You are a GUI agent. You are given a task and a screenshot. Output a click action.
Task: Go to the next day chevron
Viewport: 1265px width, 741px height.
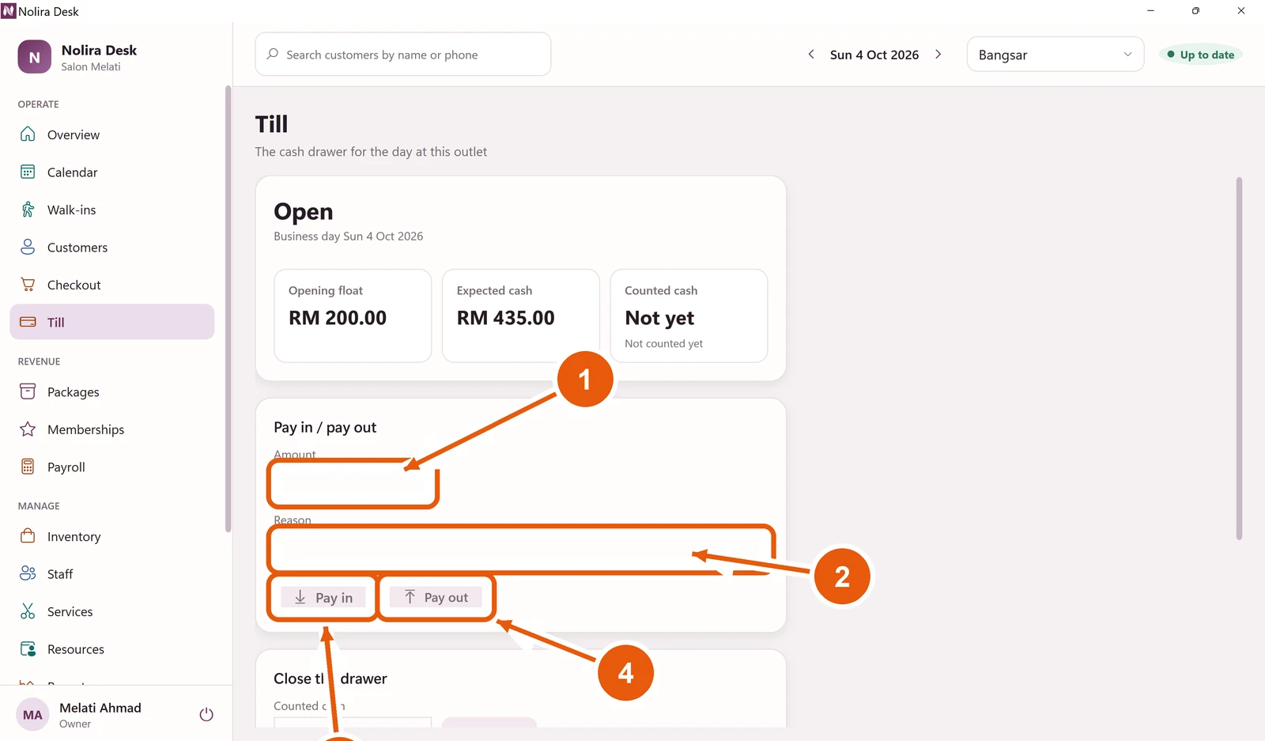click(938, 55)
